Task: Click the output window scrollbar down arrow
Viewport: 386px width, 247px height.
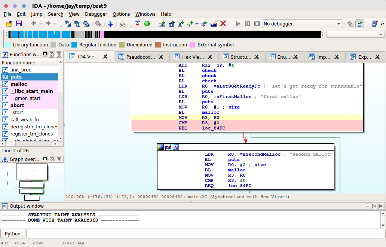Action: click(383, 225)
